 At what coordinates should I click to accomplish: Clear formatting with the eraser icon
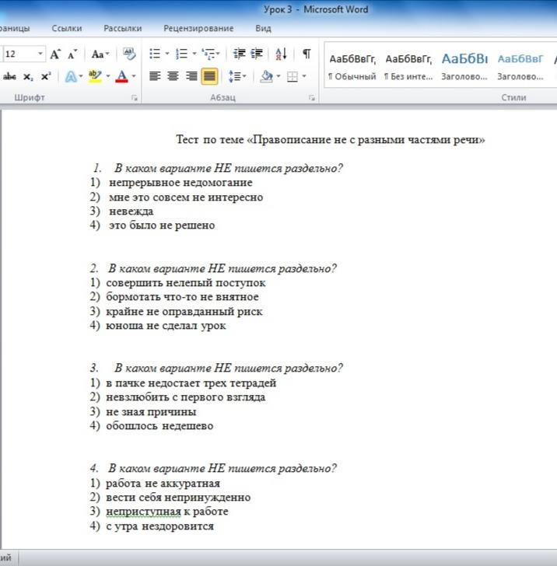(x=128, y=54)
